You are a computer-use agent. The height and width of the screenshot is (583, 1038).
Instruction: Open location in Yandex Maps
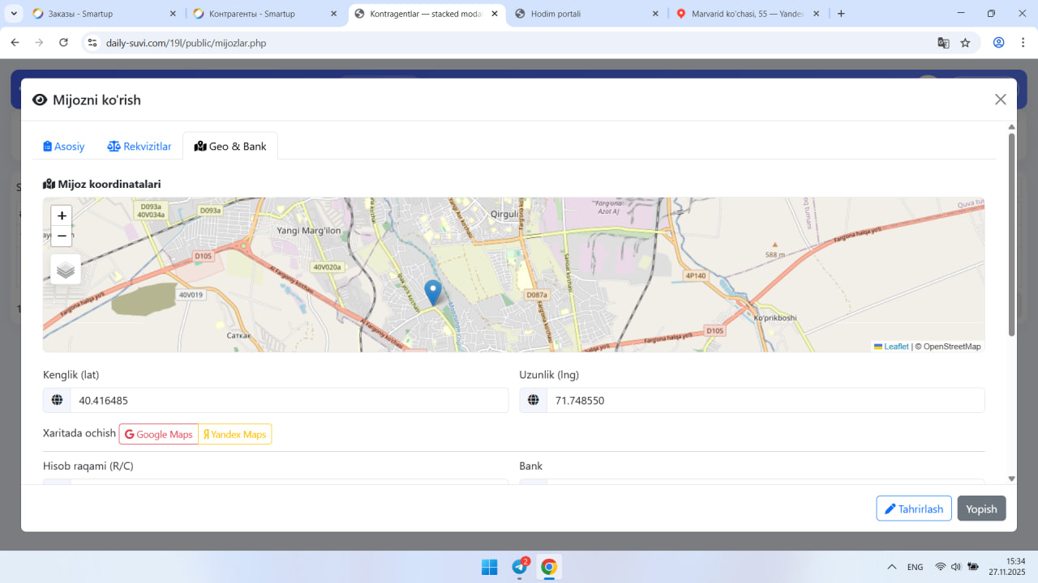(235, 435)
